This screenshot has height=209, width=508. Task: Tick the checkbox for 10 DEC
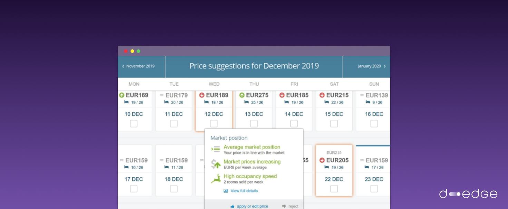pos(134,123)
